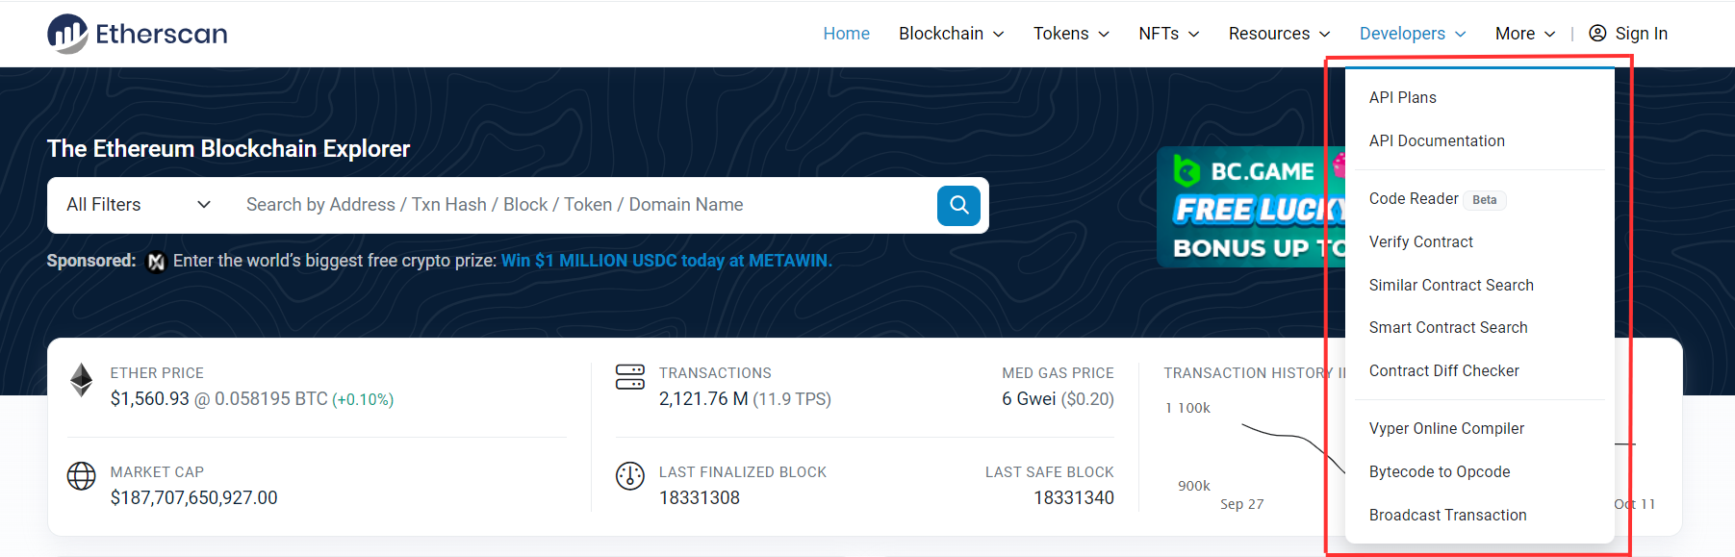Go to the Home page
The height and width of the screenshot is (557, 1735).
click(846, 34)
